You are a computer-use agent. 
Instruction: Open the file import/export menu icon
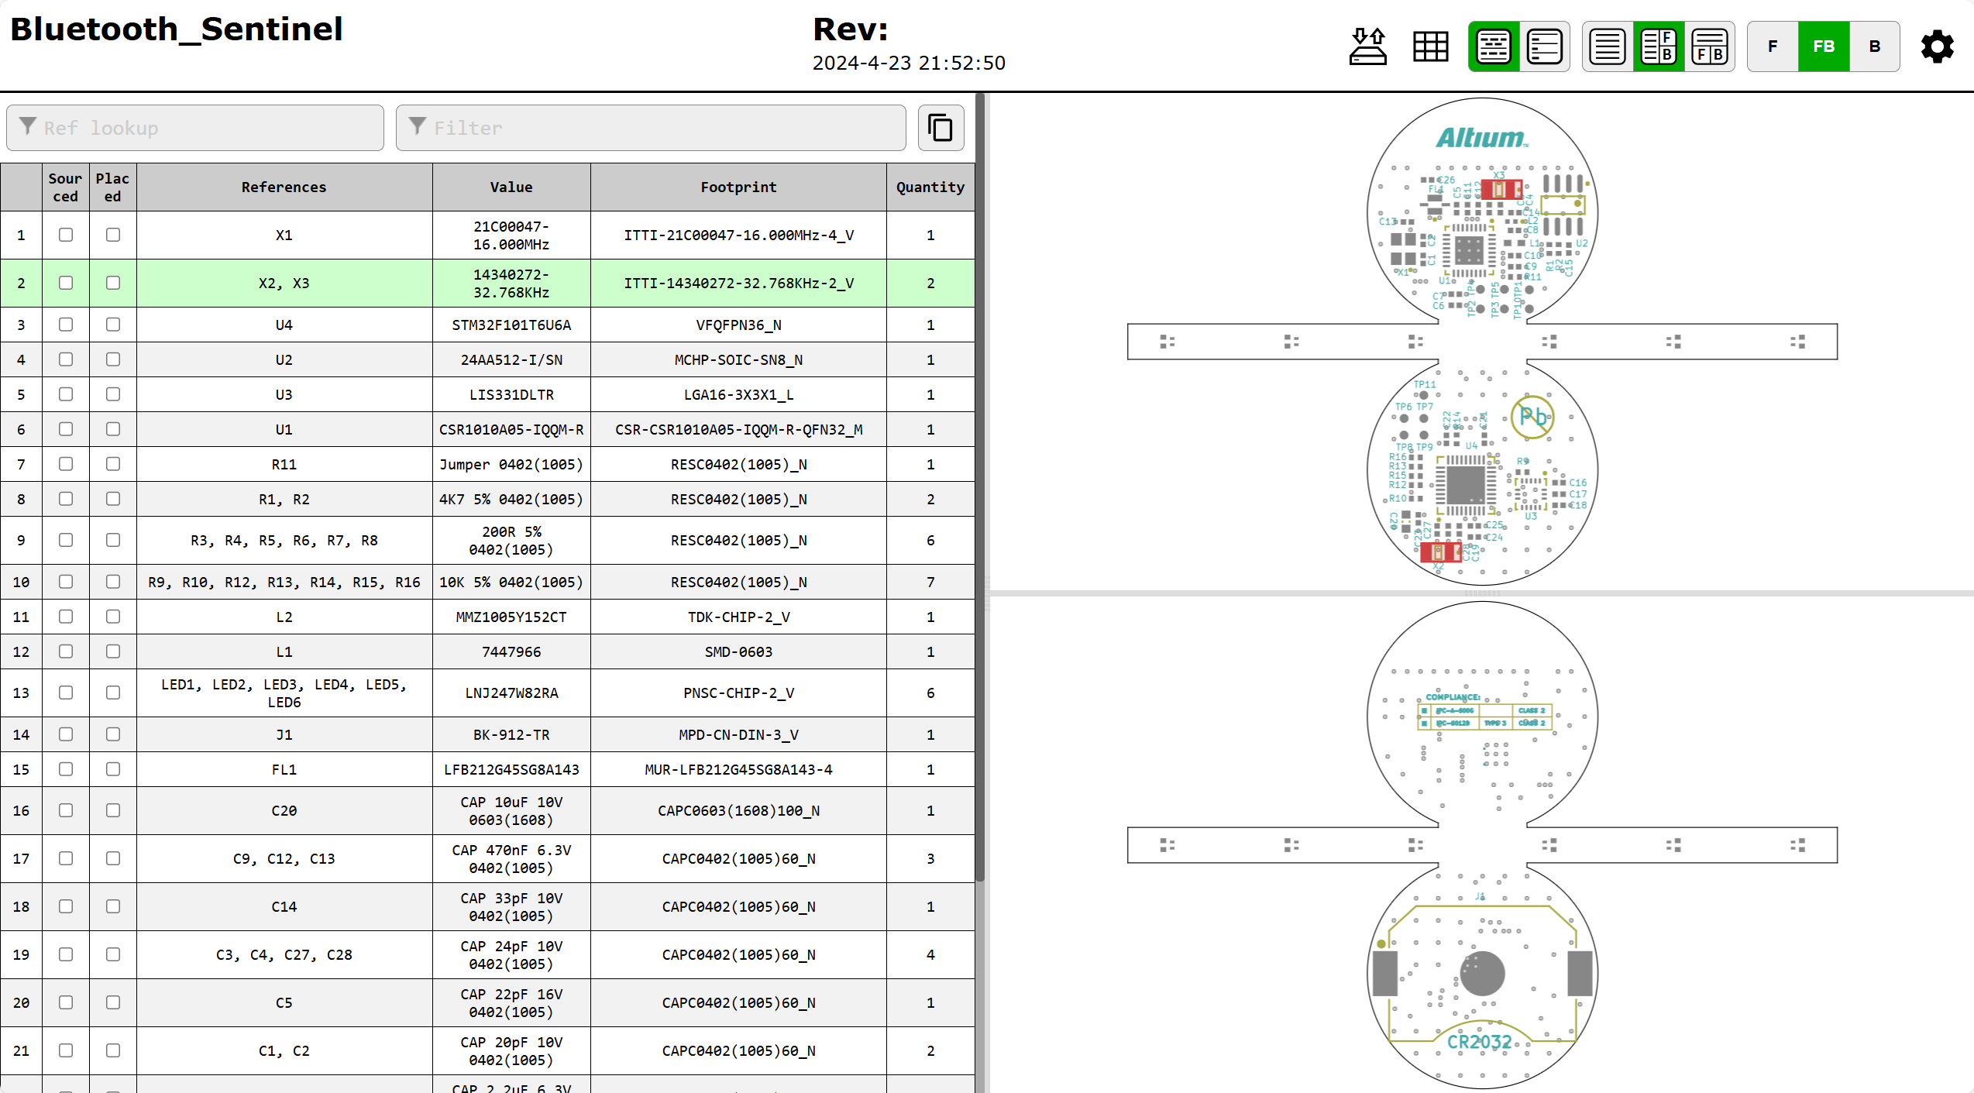(x=1367, y=46)
